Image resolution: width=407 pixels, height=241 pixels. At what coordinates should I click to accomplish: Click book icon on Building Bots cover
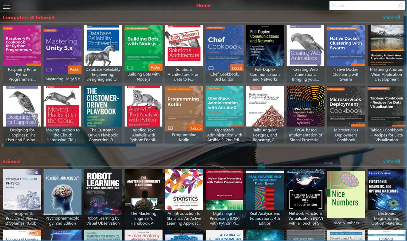coord(130,68)
